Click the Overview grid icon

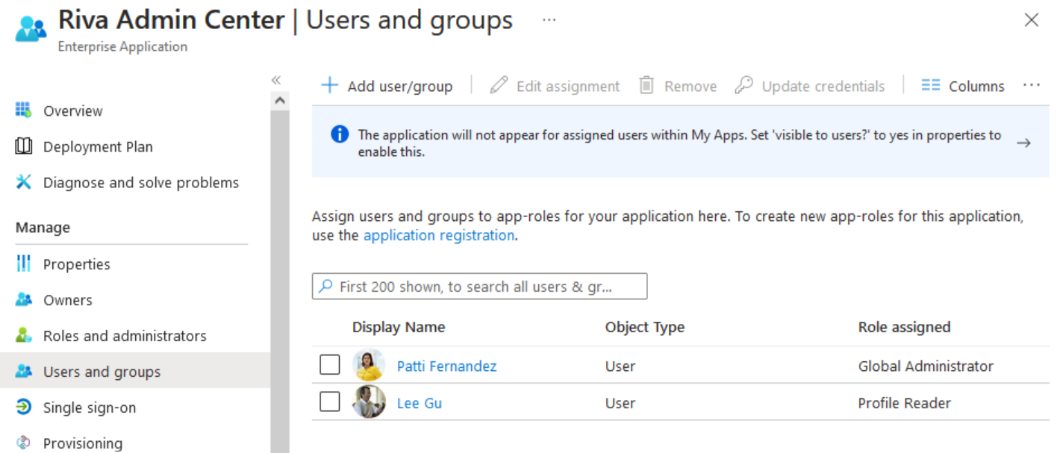(x=24, y=110)
